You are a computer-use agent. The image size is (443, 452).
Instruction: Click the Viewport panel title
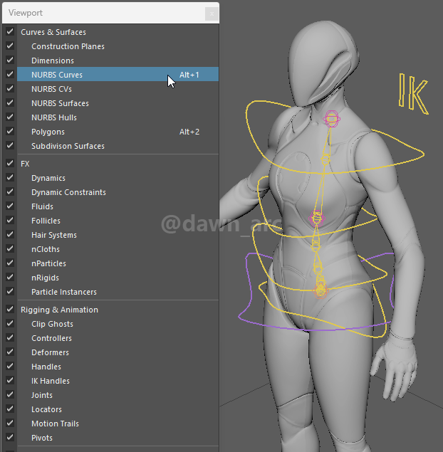point(26,13)
